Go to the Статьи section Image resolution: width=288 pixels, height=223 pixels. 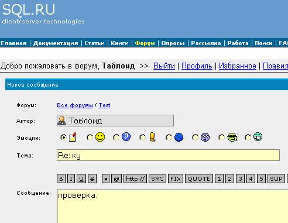(94, 43)
